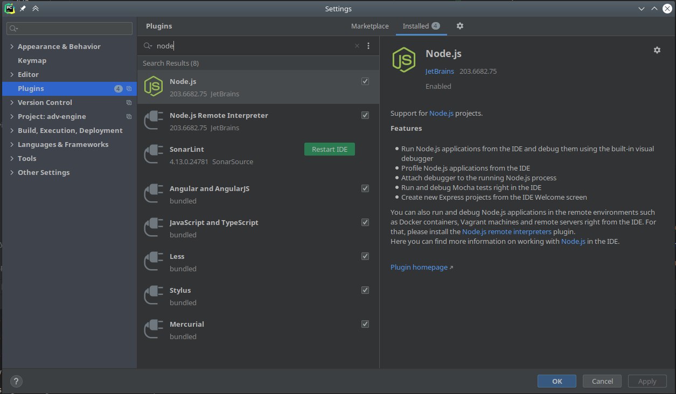Uncheck the Stylus plugin
Viewport: 676px width, 394px height.
tap(365, 290)
